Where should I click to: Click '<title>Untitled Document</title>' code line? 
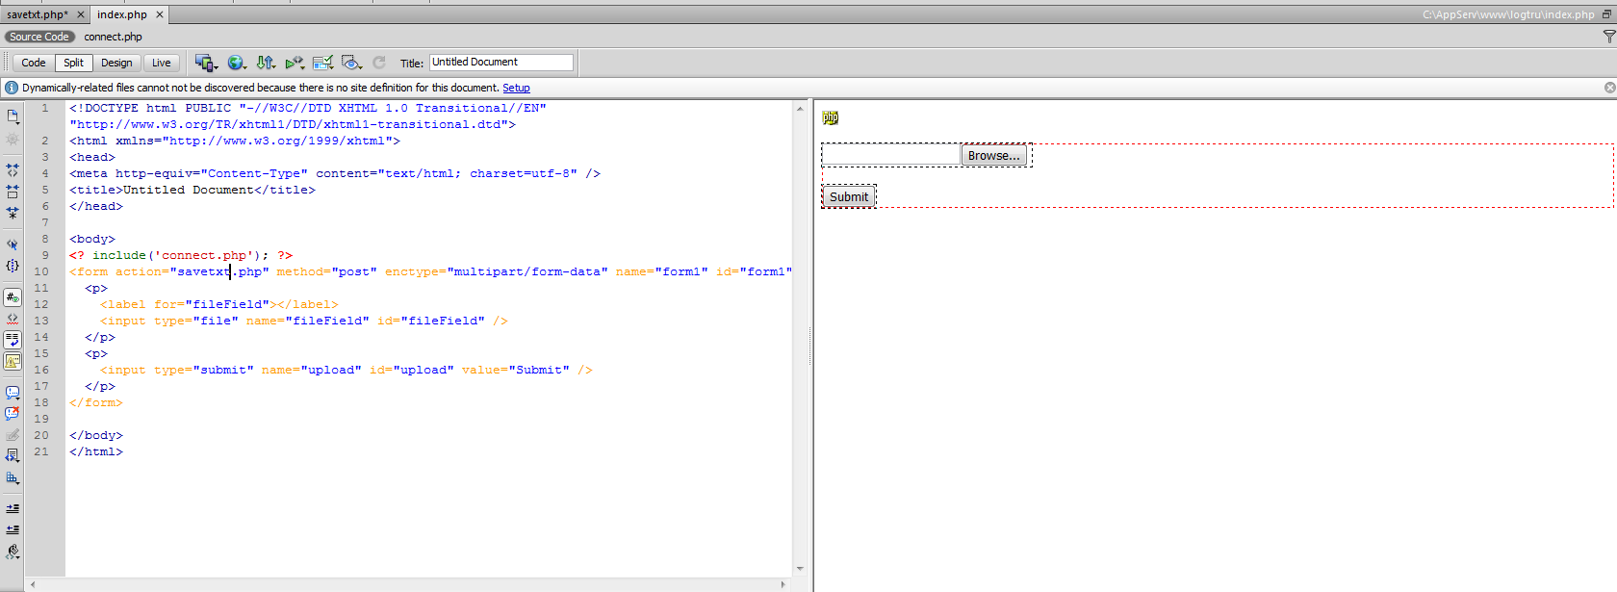click(x=192, y=190)
